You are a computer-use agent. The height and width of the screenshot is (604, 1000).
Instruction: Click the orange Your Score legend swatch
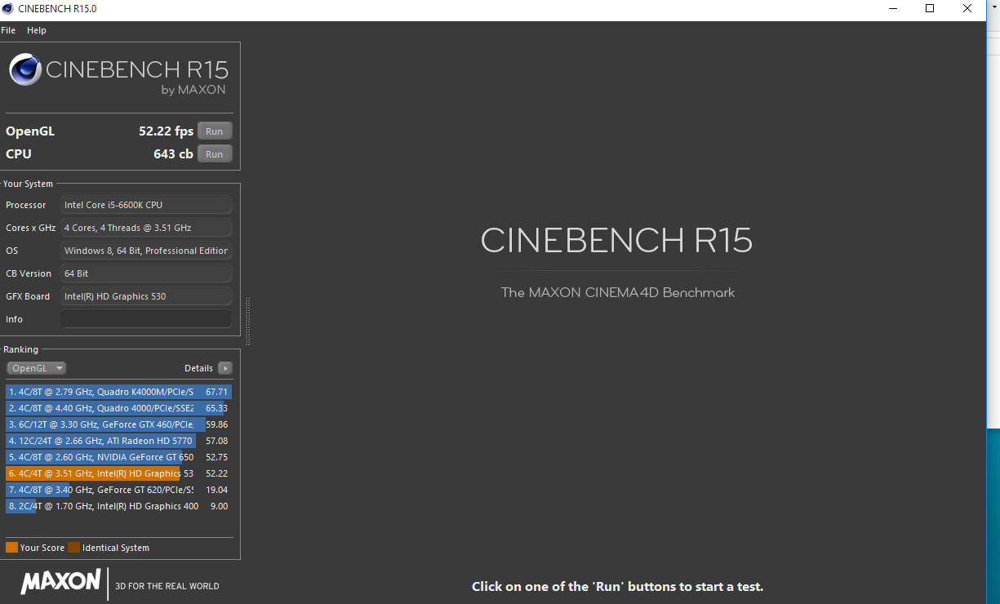pyautogui.click(x=11, y=548)
